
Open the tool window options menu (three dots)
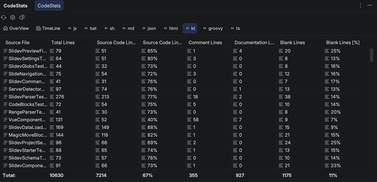coord(360,5)
